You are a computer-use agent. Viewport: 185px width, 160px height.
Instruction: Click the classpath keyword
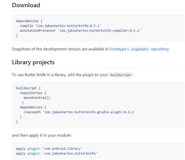coord(32,112)
